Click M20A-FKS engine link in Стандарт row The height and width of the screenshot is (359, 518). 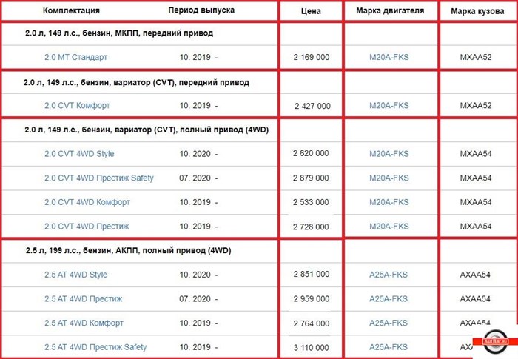pos(388,57)
